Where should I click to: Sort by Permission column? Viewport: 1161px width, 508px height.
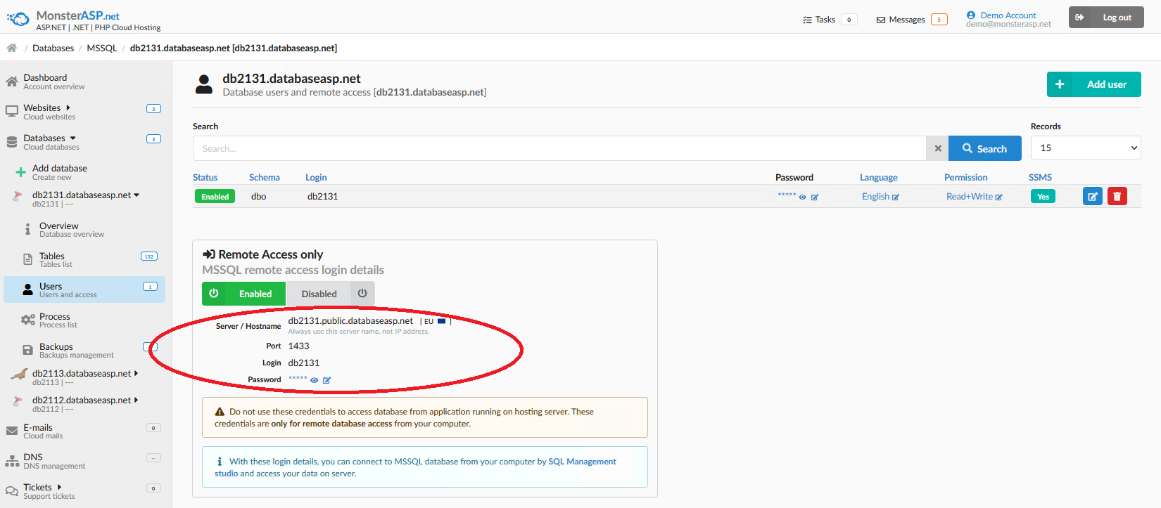pos(966,178)
